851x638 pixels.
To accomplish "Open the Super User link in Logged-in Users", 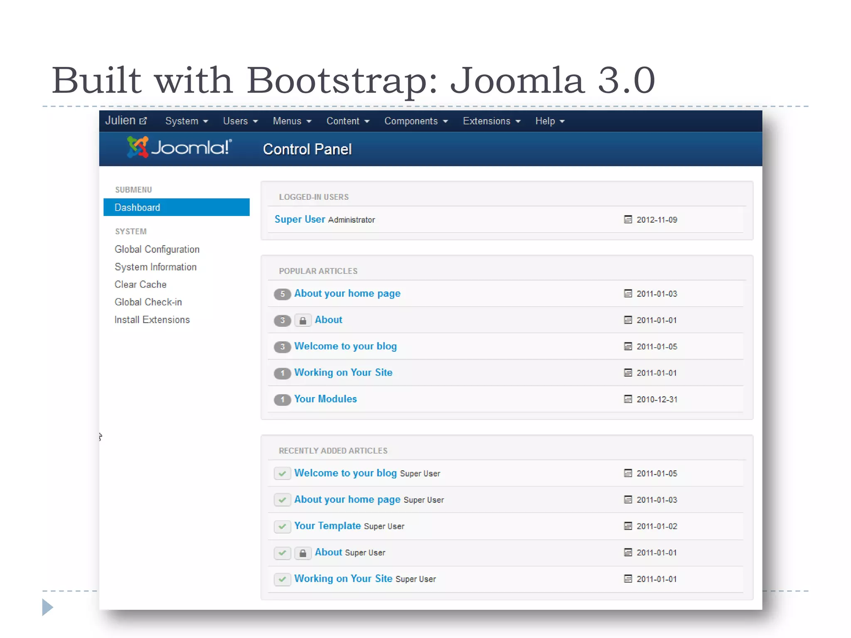I will [300, 219].
